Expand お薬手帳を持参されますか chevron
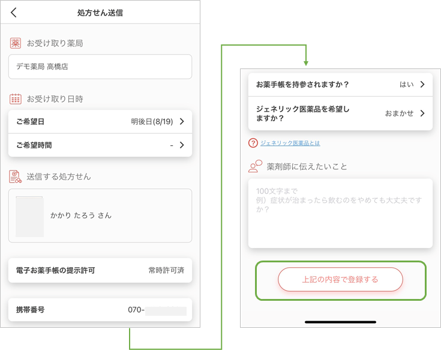Viewport: 441px width, 350px height. [422, 85]
